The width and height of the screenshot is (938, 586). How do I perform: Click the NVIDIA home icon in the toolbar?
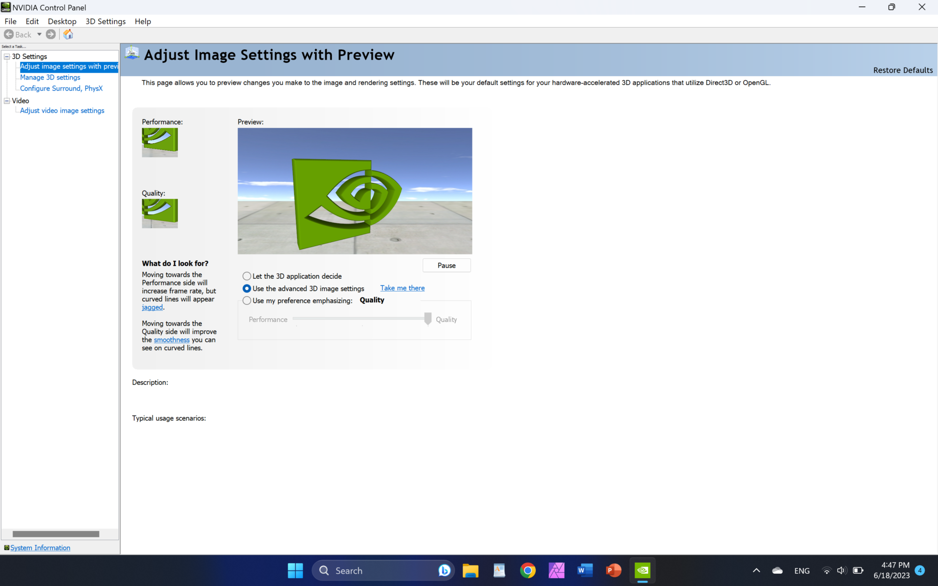coord(68,34)
